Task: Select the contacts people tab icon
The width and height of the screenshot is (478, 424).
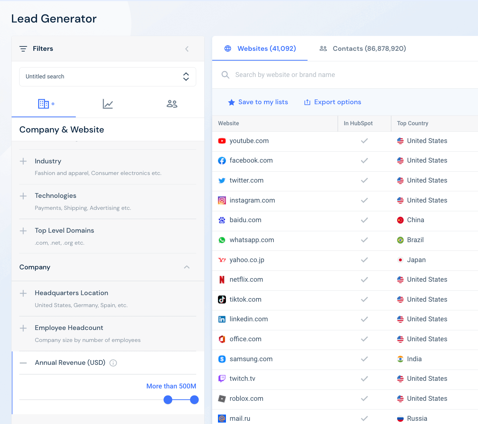Action: [x=172, y=104]
